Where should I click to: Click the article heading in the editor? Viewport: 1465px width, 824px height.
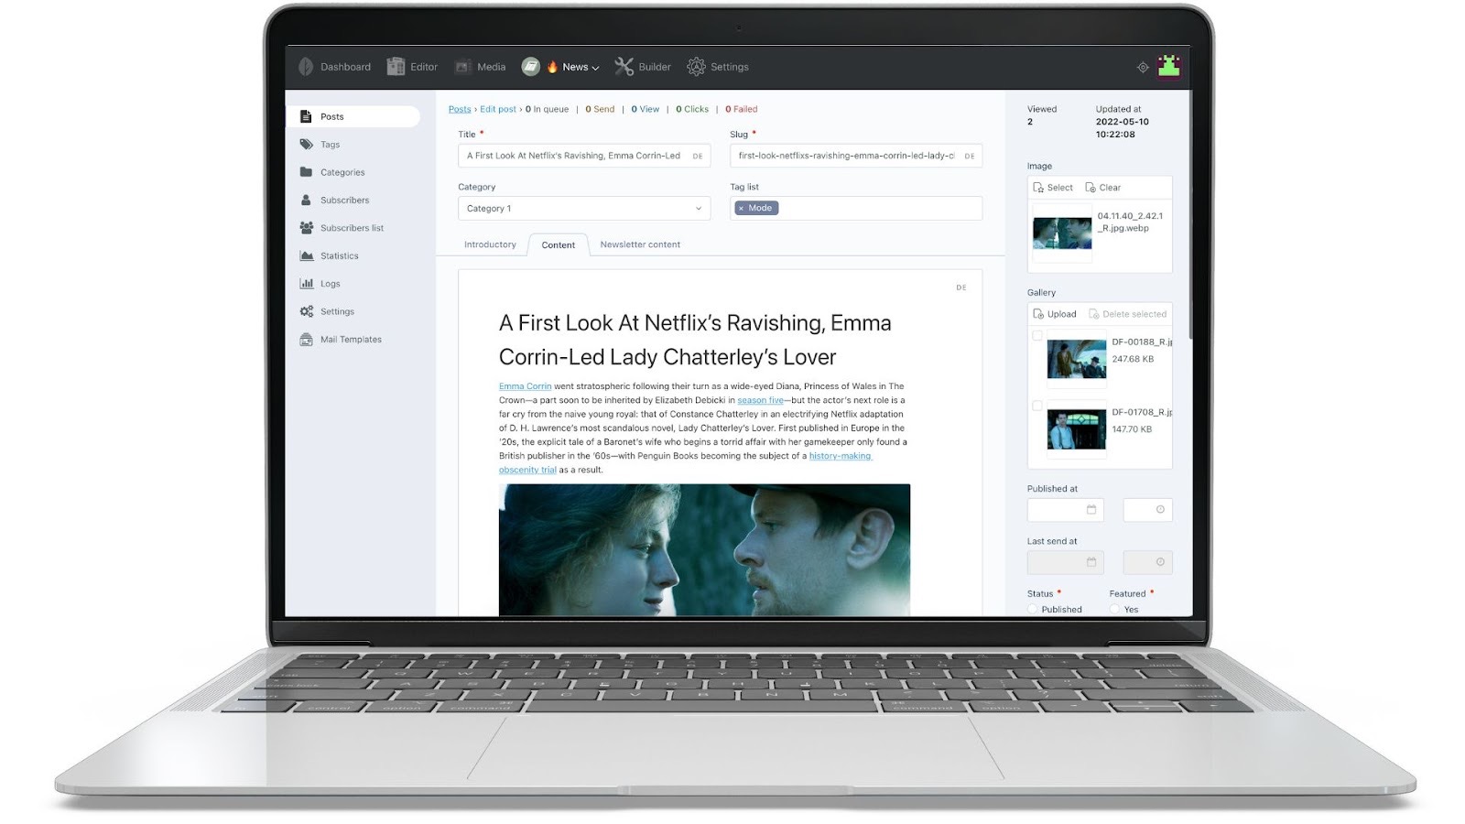695,340
